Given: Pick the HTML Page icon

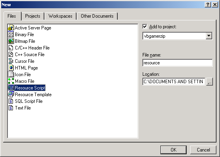Looking at the screenshot, I should click(x=11, y=68).
